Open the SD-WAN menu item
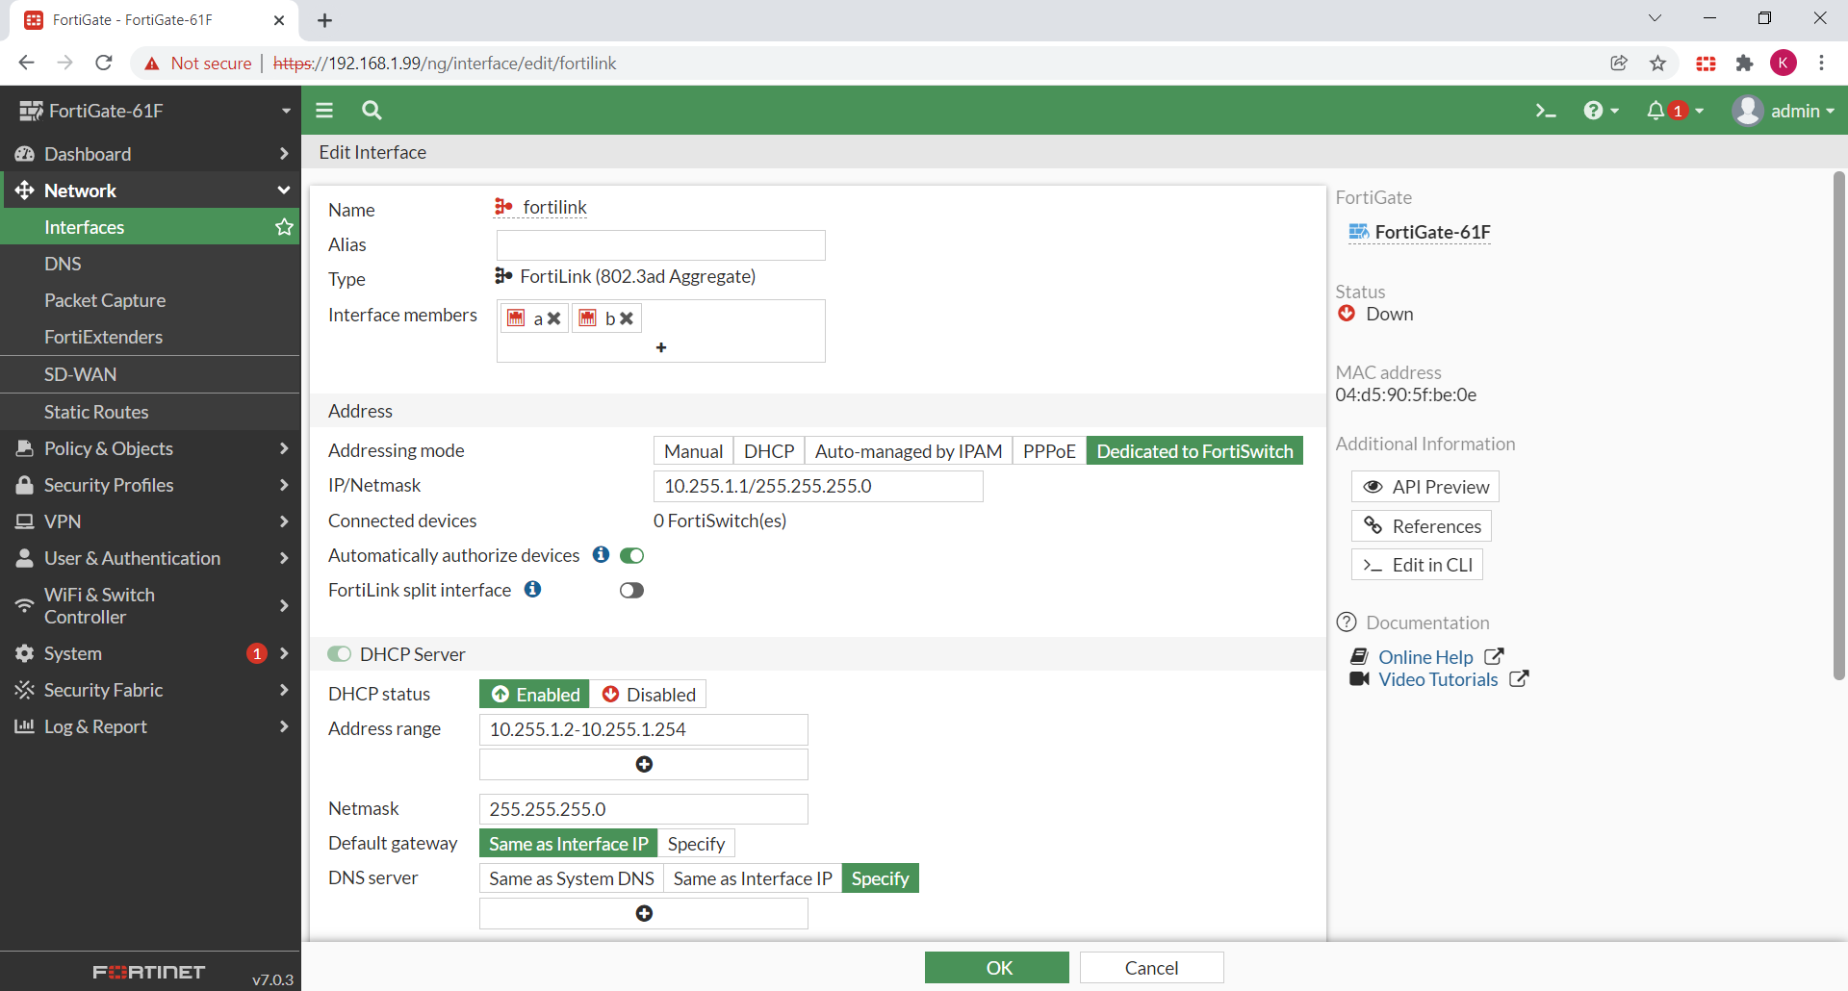The height and width of the screenshot is (991, 1848). 81,374
